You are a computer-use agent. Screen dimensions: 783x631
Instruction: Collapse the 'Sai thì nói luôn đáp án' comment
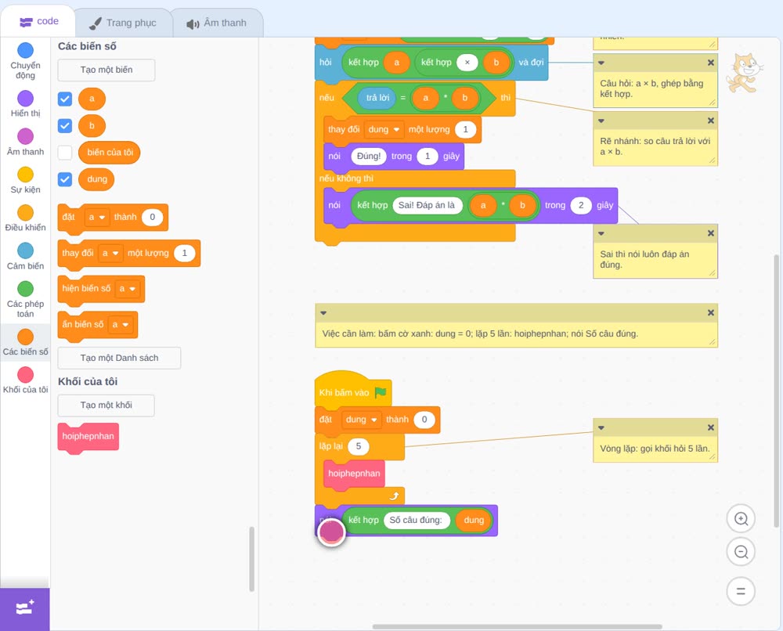point(601,233)
